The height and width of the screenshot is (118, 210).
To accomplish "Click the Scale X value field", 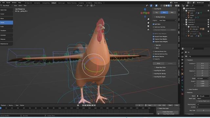I will point(203,81).
